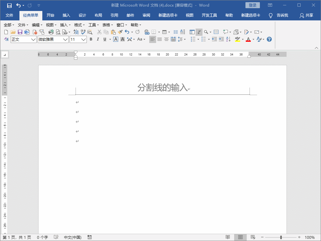Expand the numbered list dropdown arrow
Screen dimensions: 321x241
click(x=198, y=39)
